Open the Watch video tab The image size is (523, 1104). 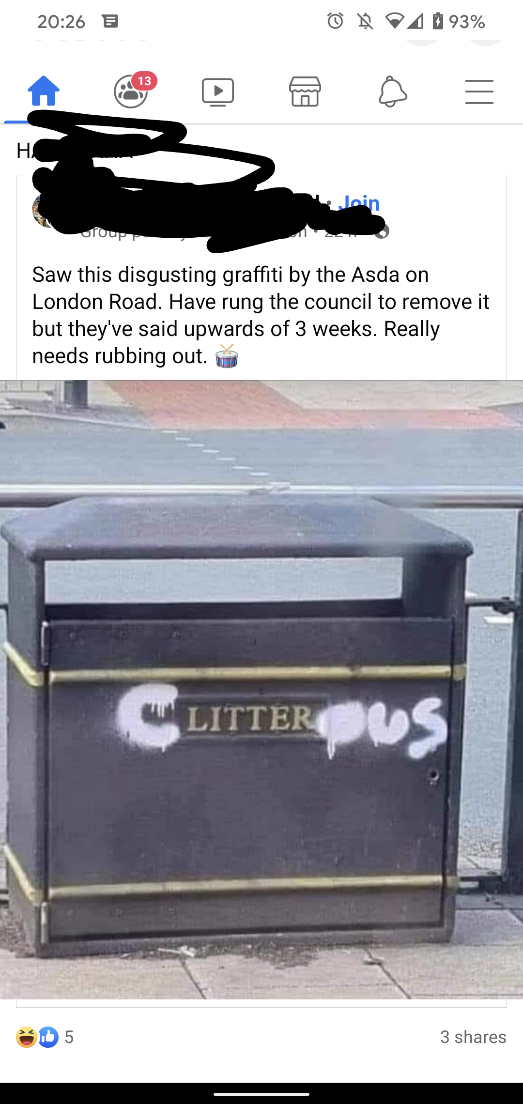pos(218,92)
